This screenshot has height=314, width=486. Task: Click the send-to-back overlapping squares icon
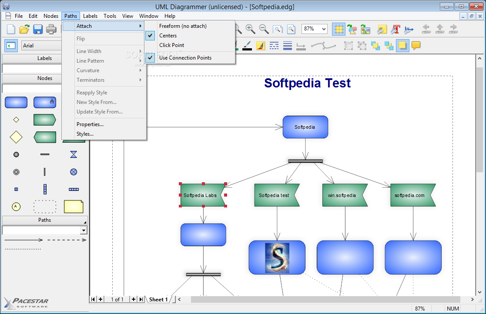coord(389,46)
